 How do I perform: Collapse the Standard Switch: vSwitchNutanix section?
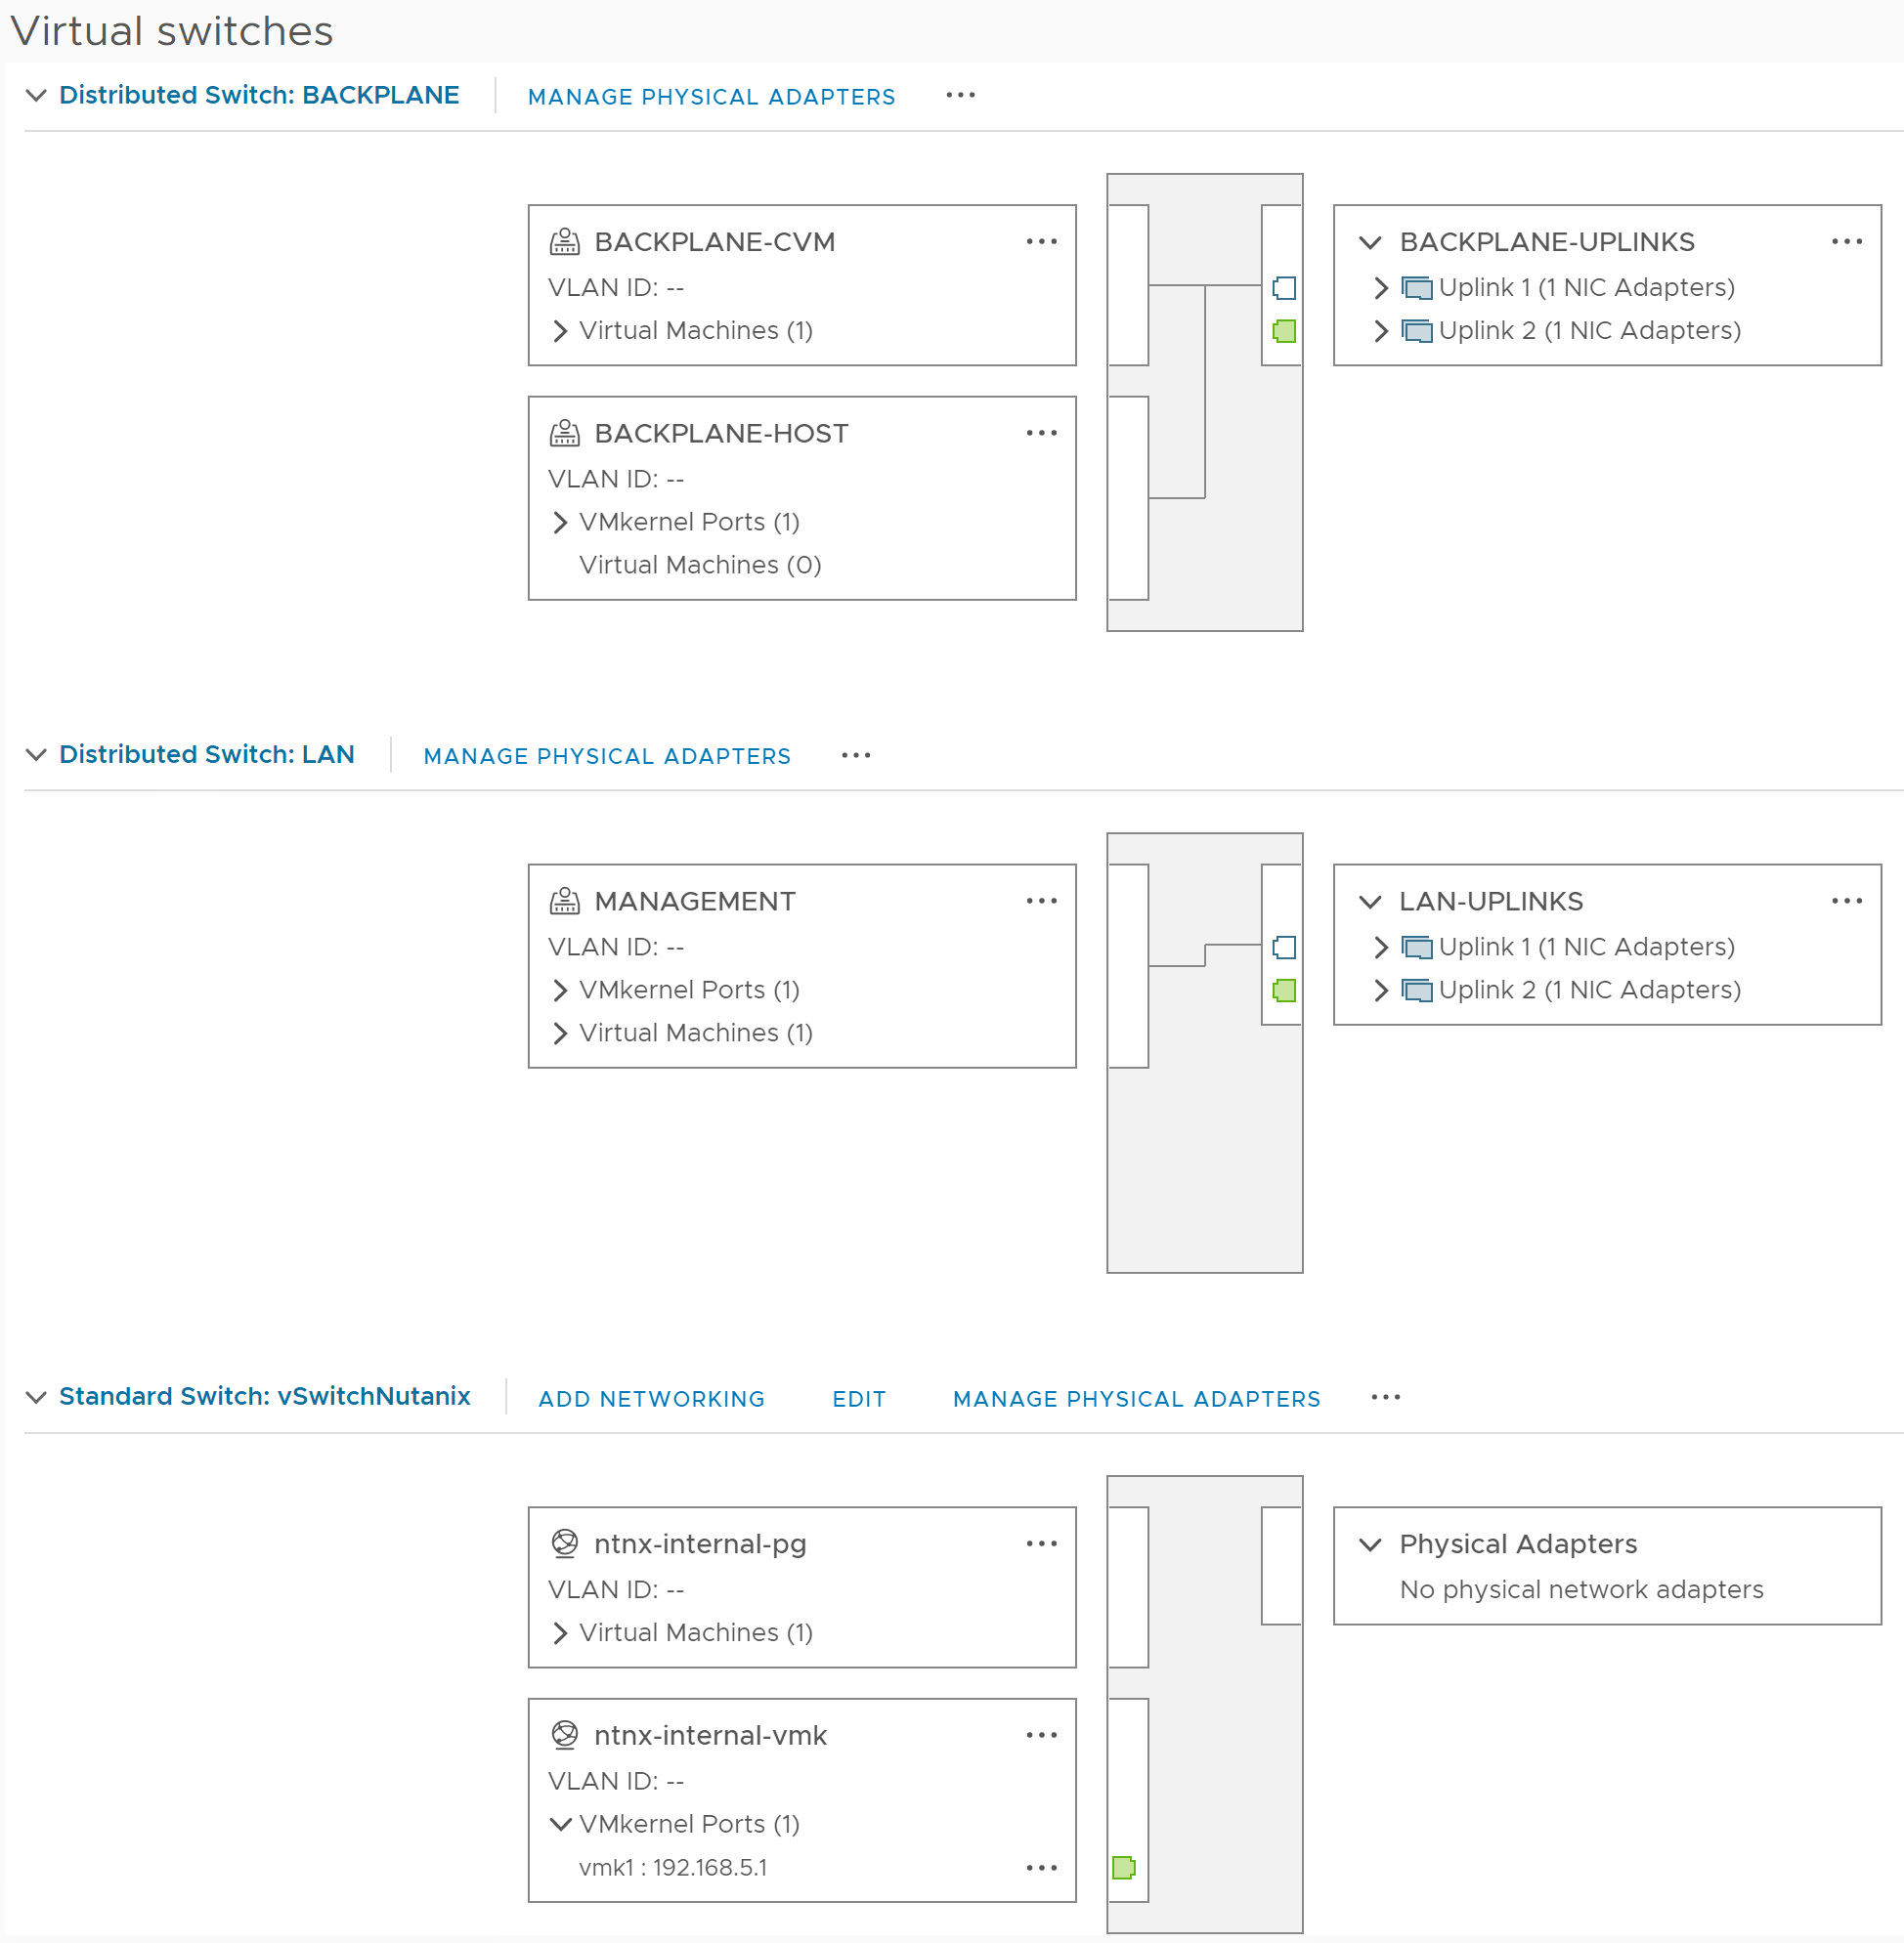pos(36,1396)
